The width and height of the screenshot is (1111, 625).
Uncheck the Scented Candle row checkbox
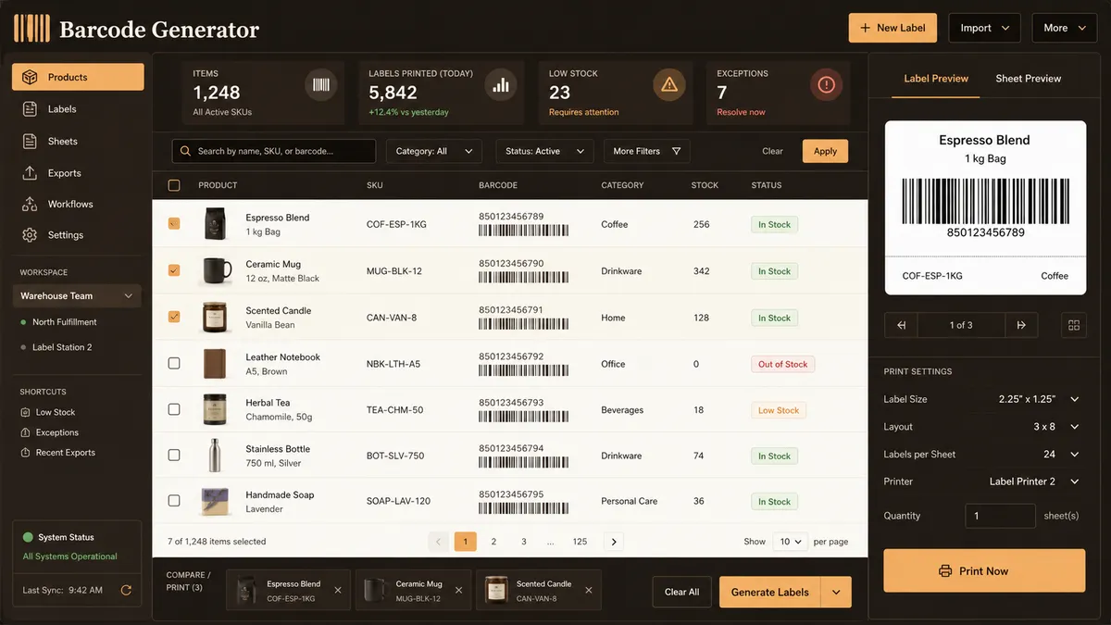click(x=174, y=317)
